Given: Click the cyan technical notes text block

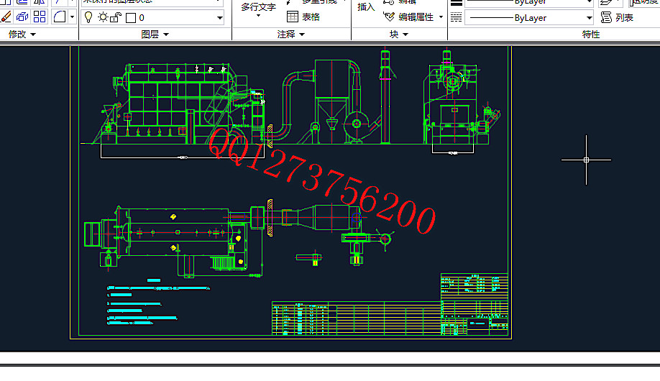Looking at the screenshot, I should tap(158, 302).
